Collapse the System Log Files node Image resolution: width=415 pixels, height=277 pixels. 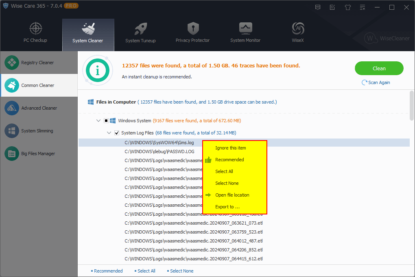click(109, 133)
